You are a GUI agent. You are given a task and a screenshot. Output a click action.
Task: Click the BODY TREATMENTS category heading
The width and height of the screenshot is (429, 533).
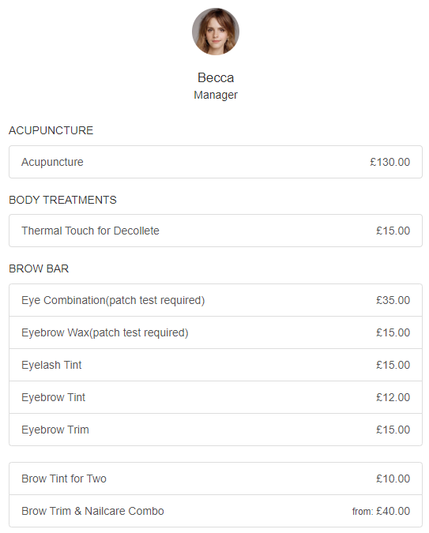[62, 200]
